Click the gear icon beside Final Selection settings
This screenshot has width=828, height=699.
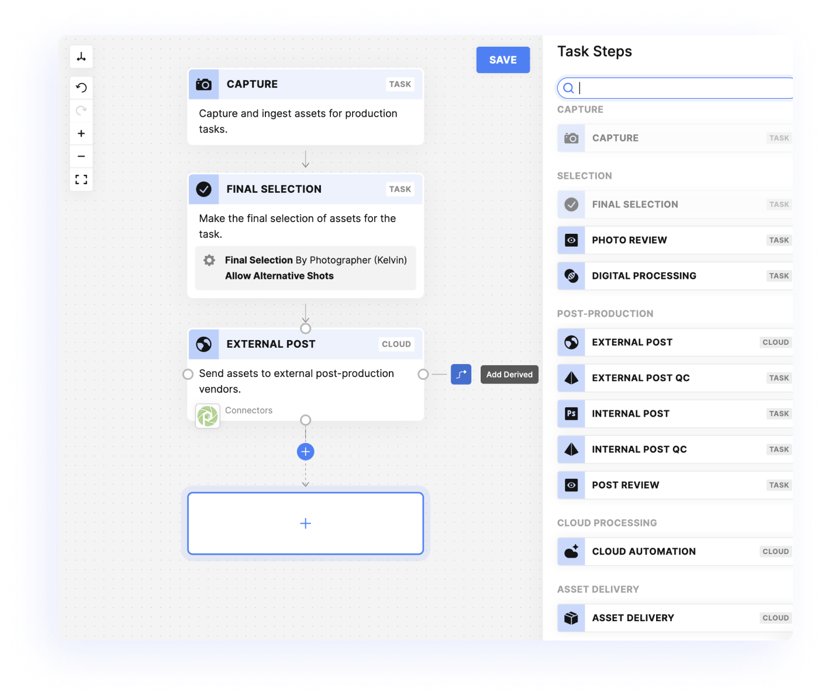[x=209, y=260]
